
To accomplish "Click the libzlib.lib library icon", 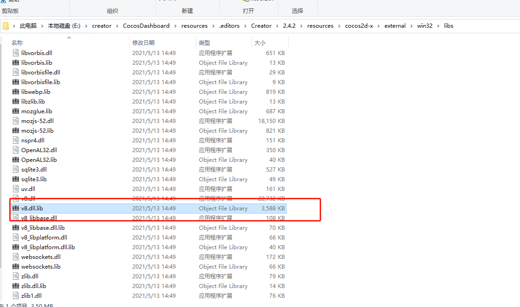I will click(x=16, y=101).
